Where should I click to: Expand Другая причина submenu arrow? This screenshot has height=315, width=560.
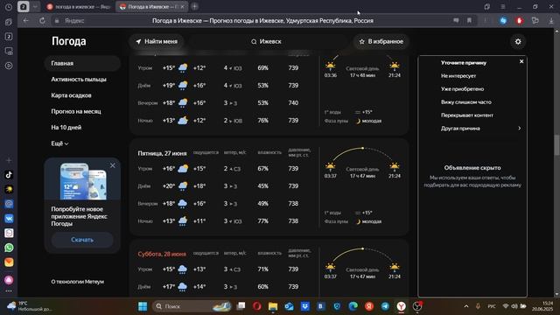(x=519, y=129)
